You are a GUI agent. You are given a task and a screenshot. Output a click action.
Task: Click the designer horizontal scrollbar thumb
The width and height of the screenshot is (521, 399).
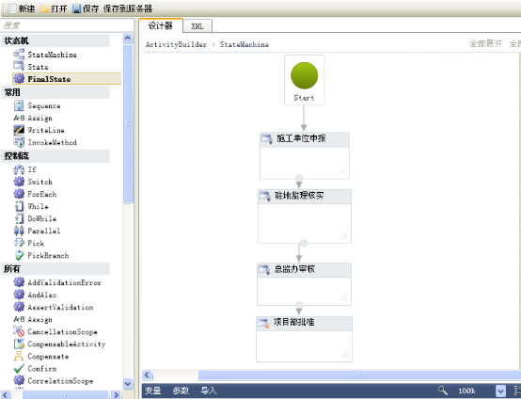tap(359, 375)
